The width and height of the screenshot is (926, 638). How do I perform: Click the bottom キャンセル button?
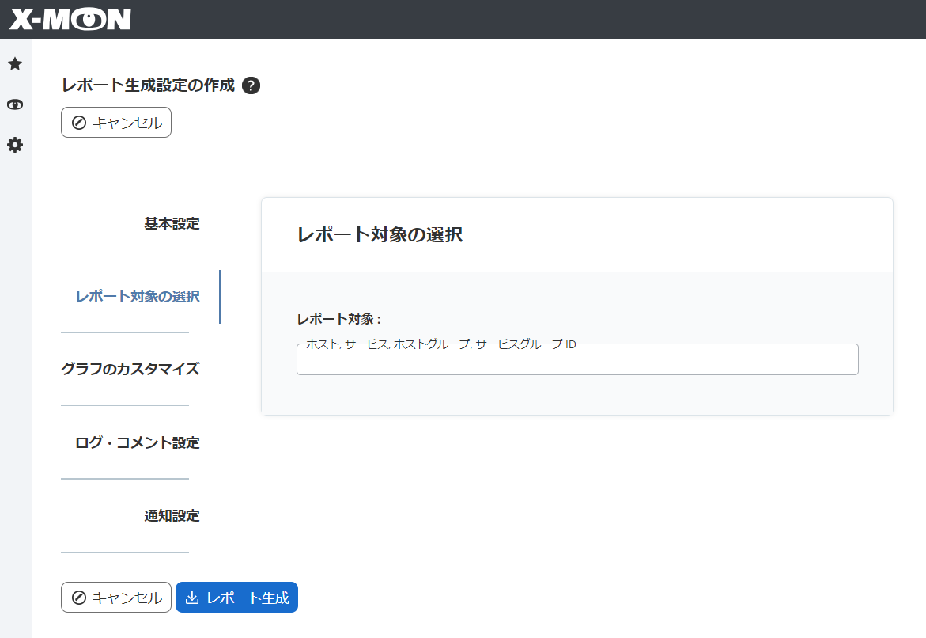point(115,597)
